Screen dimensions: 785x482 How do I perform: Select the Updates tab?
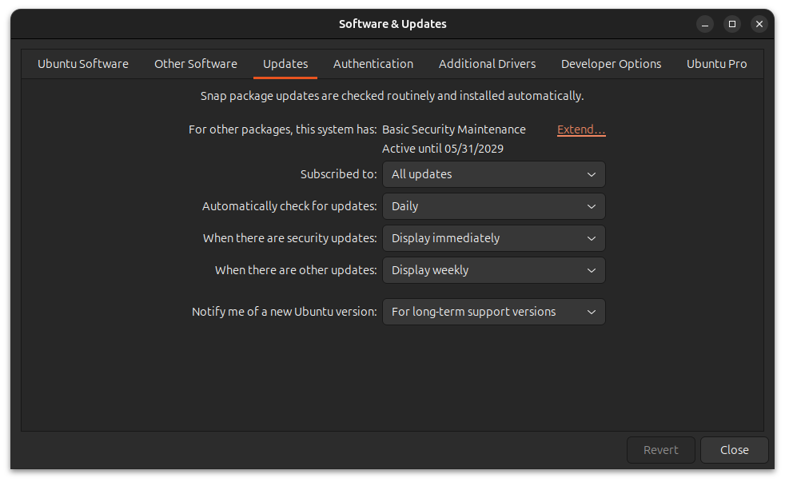[285, 64]
